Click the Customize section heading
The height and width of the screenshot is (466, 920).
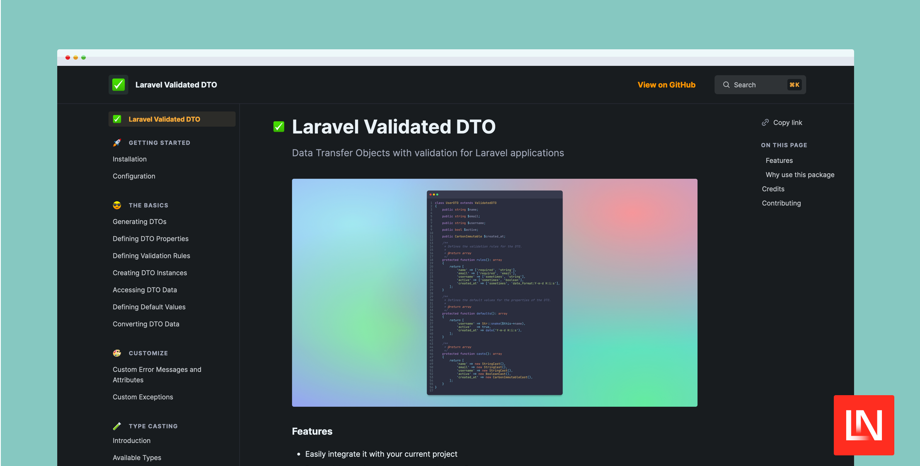tap(148, 353)
